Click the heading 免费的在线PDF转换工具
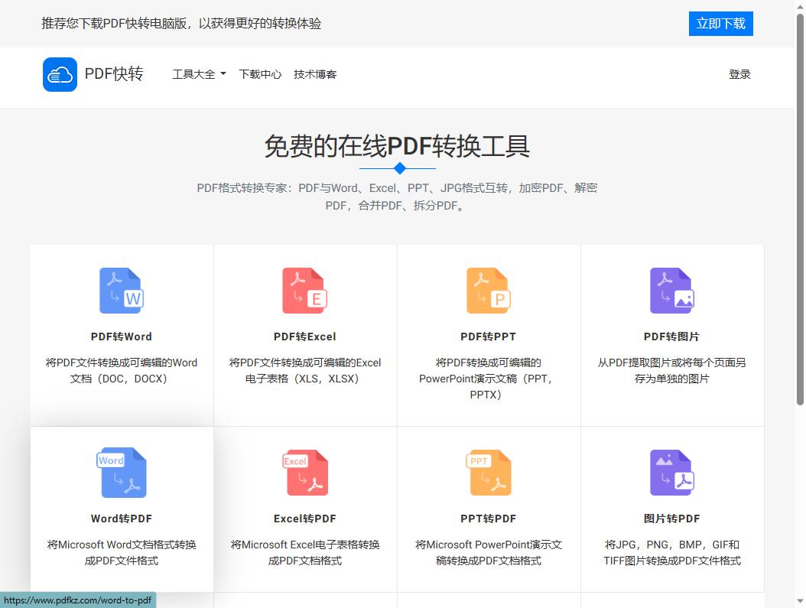The width and height of the screenshot is (806, 608). [397, 146]
